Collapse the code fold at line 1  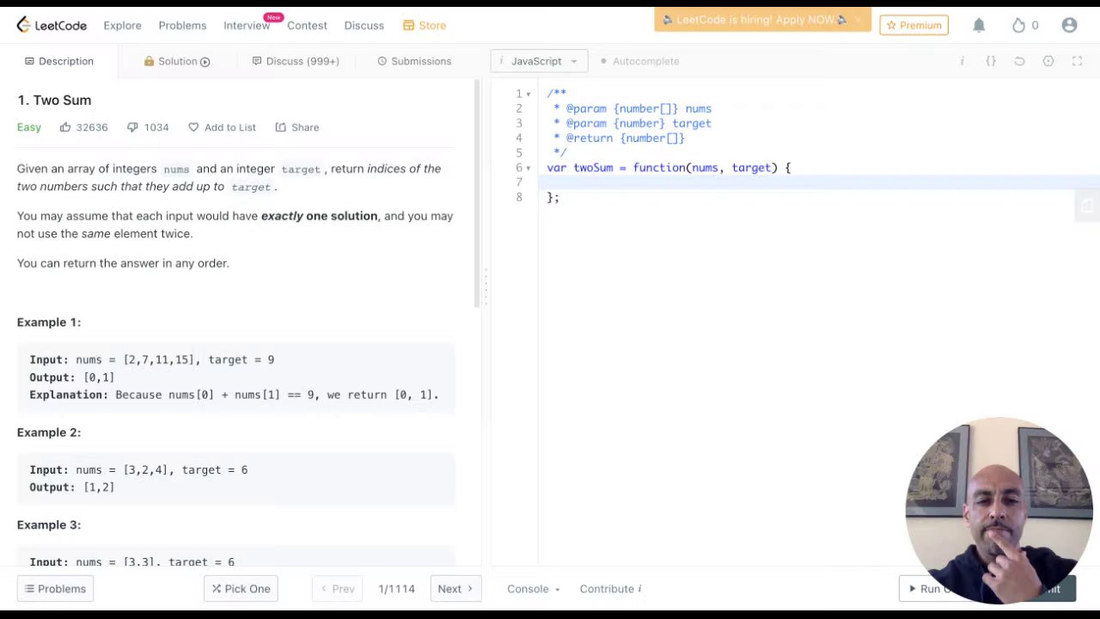tap(529, 94)
